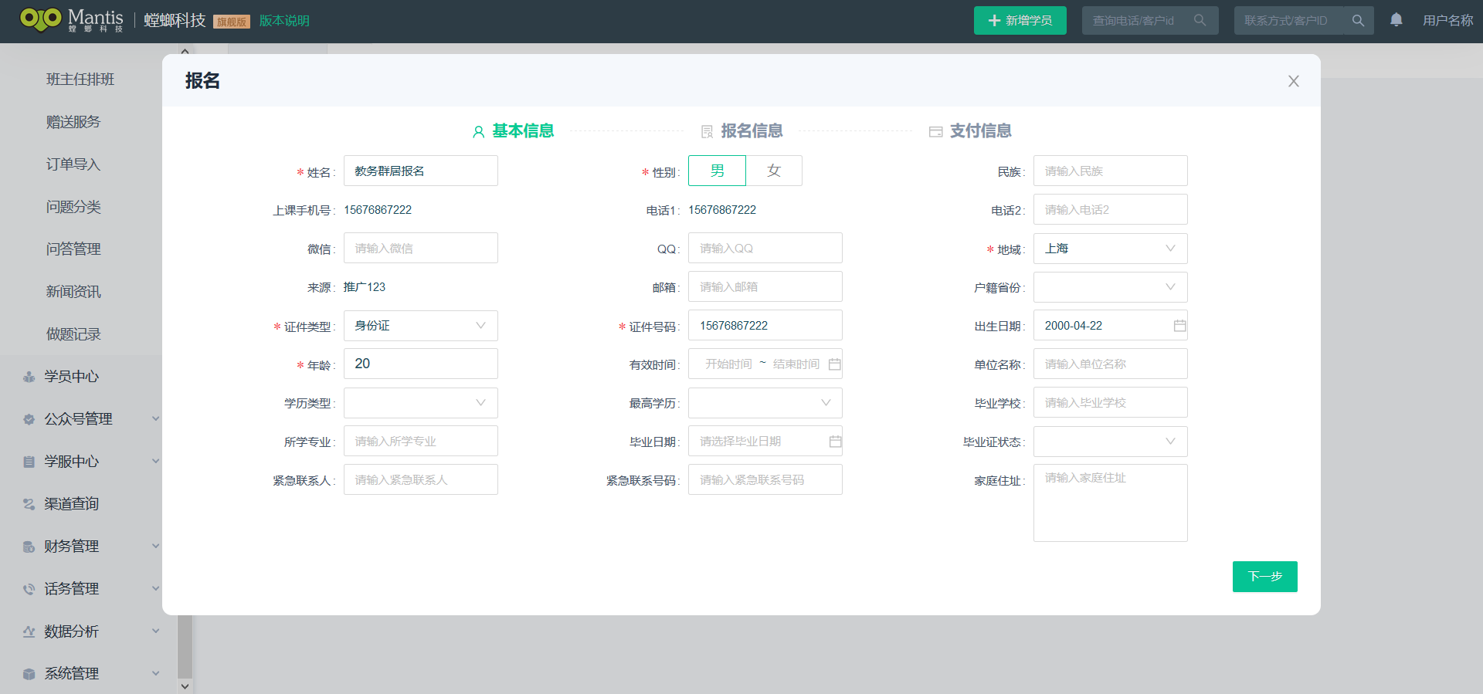Select 女 for gender
Viewport: 1483px width, 694px height.
774,171
